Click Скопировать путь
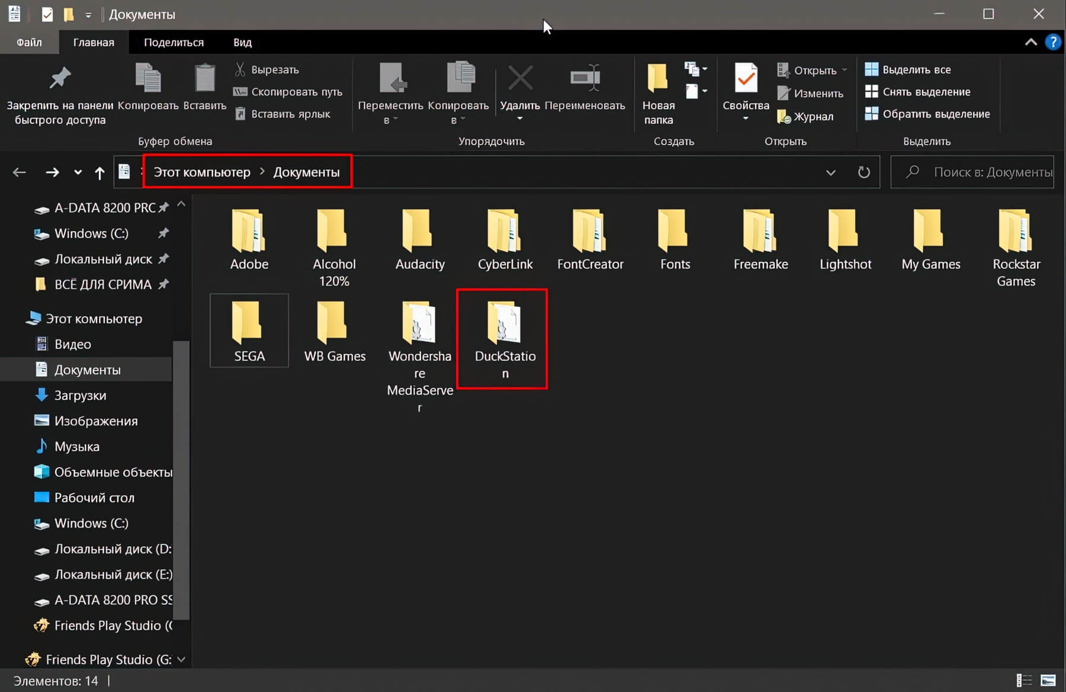The width and height of the screenshot is (1066, 692). [288, 92]
